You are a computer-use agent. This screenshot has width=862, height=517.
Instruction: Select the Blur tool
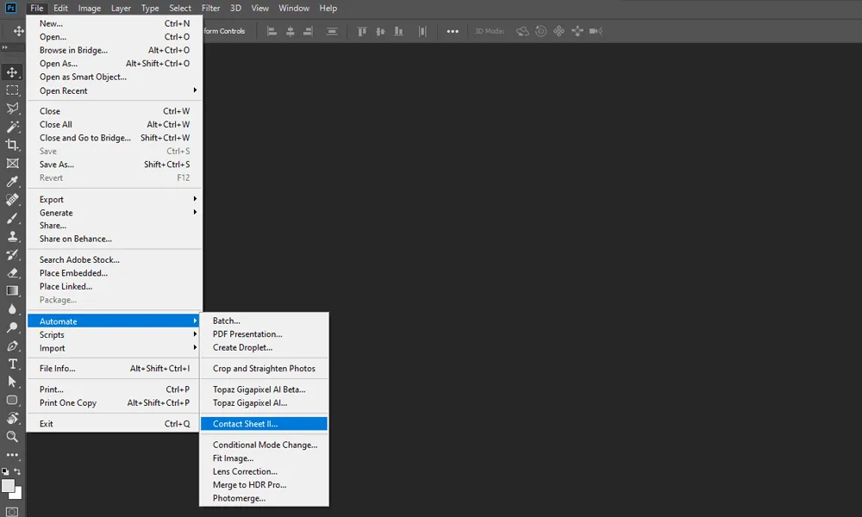pyautogui.click(x=12, y=309)
